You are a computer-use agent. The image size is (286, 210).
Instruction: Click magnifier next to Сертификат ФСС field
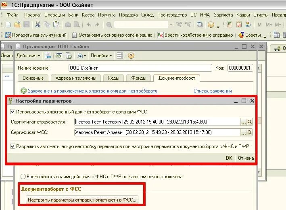click(x=250, y=132)
